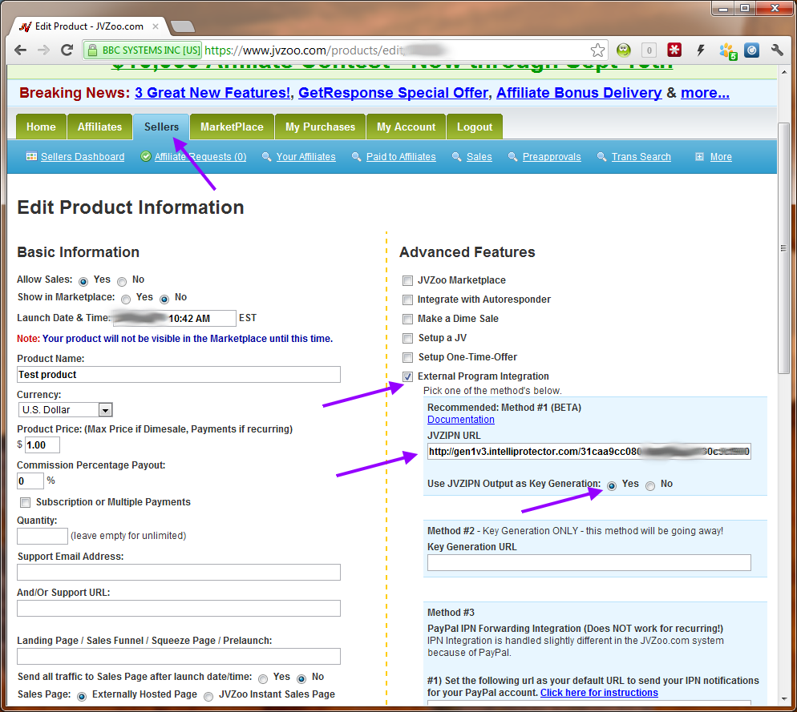Open 3 Great New Features link
The width and height of the screenshot is (797, 712).
[212, 93]
